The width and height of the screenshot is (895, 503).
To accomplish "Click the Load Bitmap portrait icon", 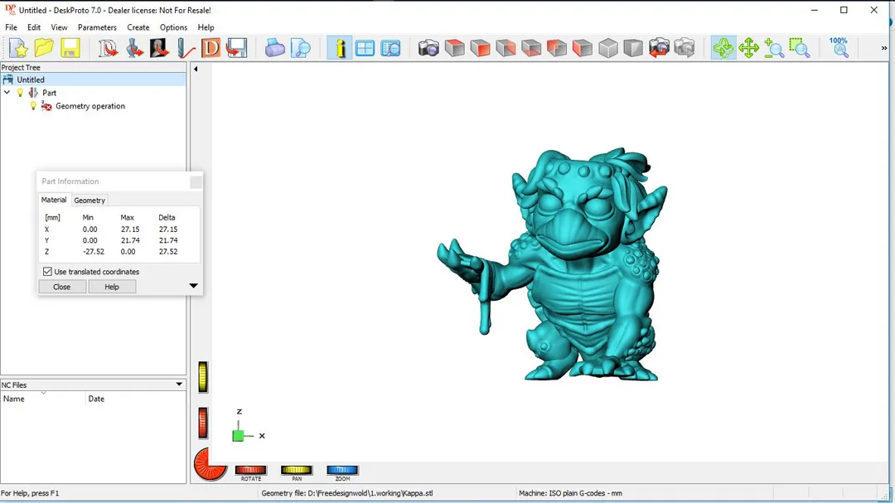I will pyautogui.click(x=159, y=48).
